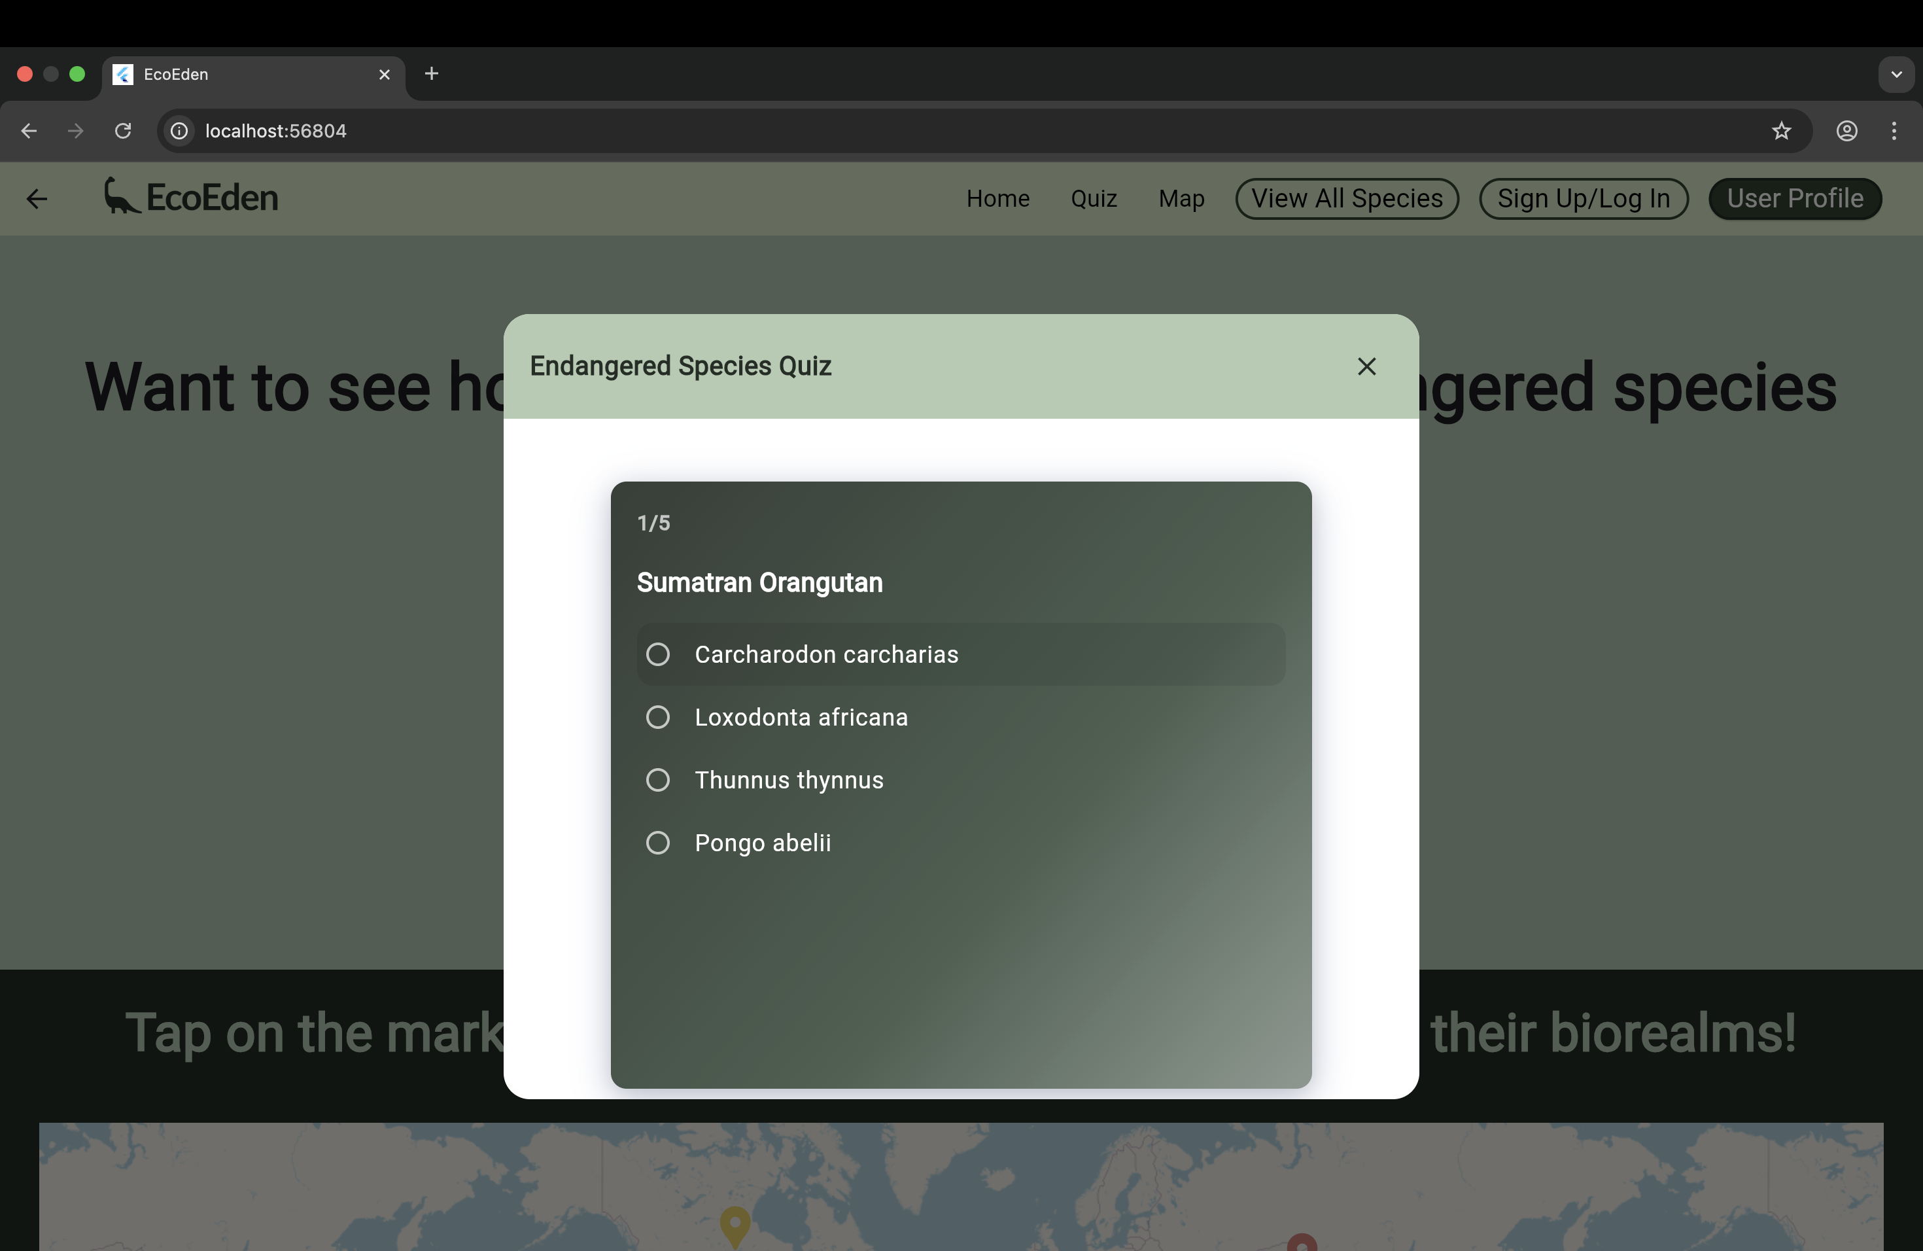Reload the page with browser refresh icon
1923x1251 pixels.
click(123, 131)
